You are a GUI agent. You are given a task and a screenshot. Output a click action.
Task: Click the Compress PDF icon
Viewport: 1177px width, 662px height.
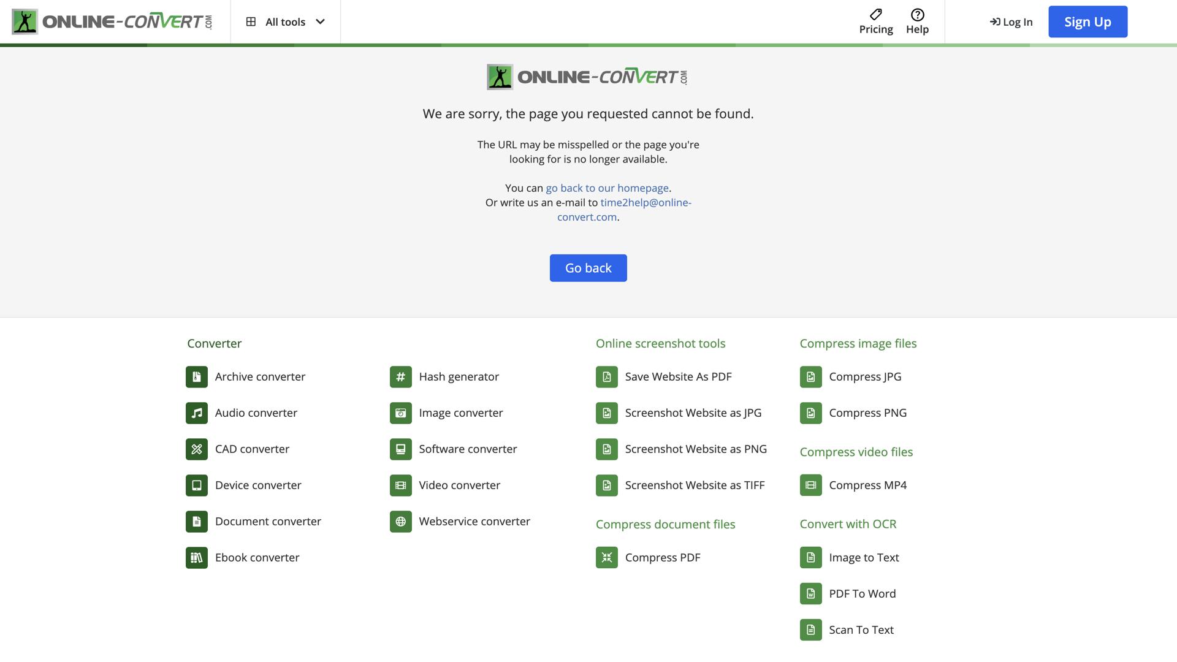(x=606, y=558)
